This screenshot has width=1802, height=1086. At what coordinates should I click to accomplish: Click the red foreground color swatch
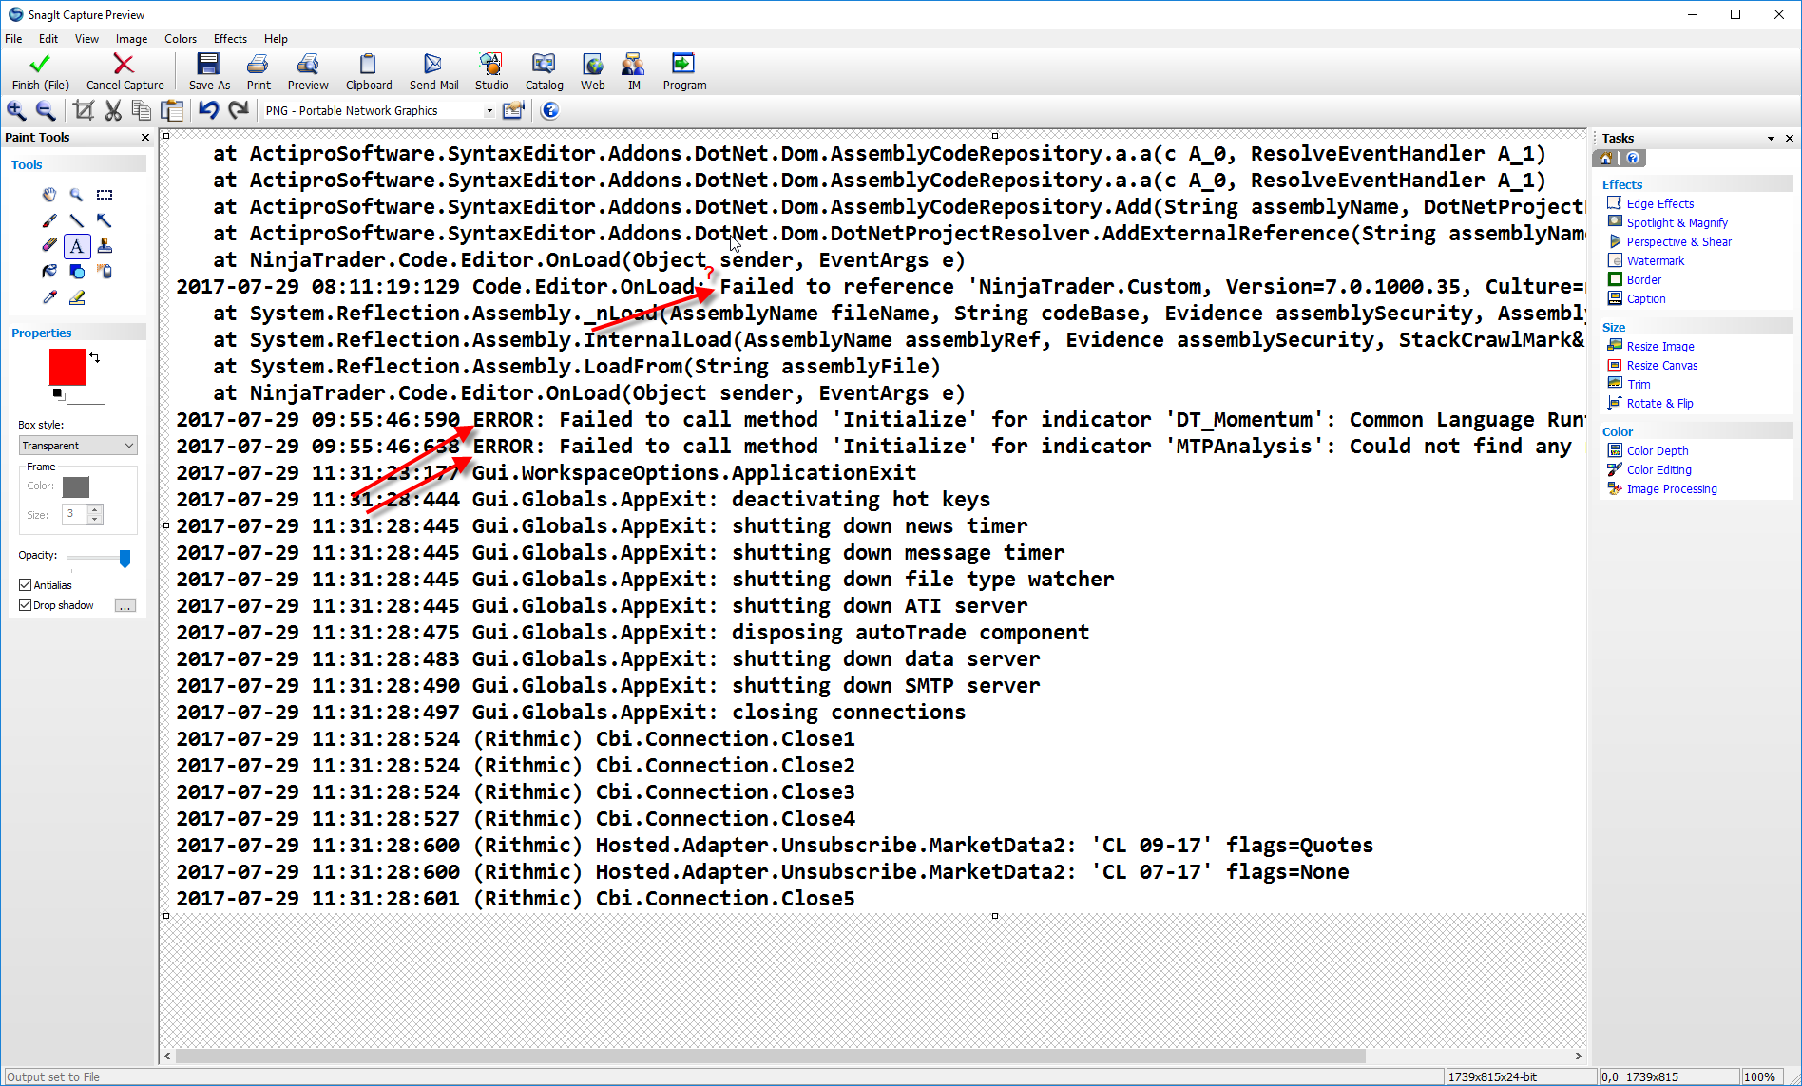(67, 367)
